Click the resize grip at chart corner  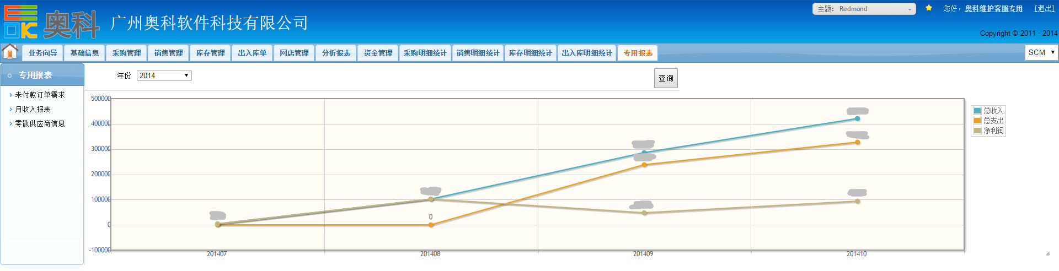[1047, 253]
